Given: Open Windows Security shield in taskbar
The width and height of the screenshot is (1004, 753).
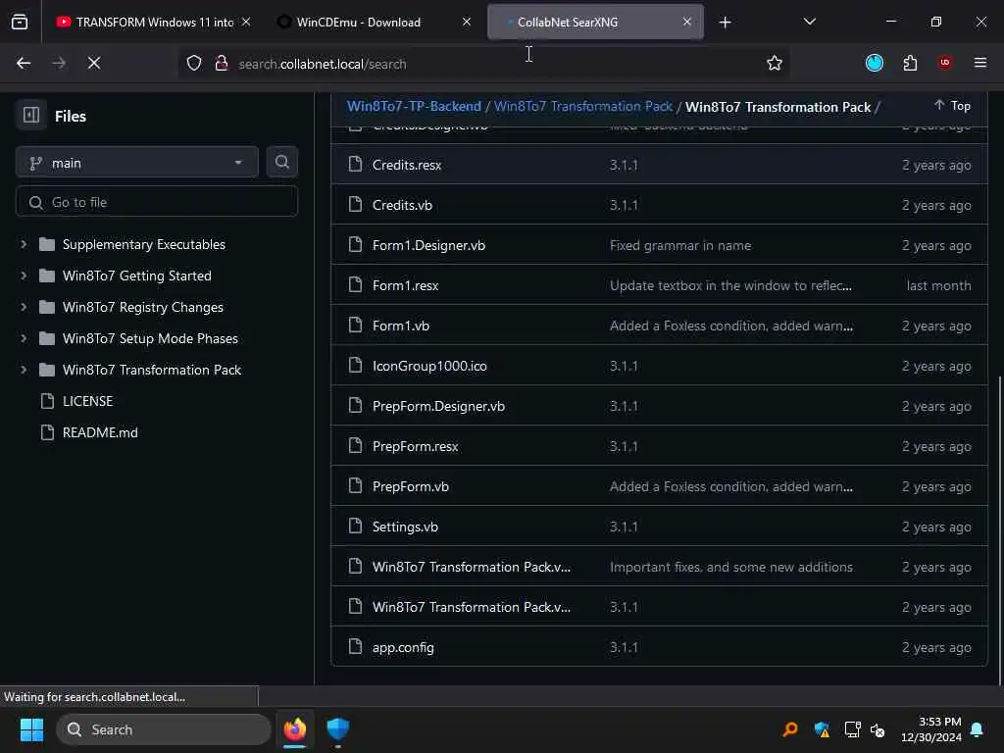Looking at the screenshot, I should (337, 729).
